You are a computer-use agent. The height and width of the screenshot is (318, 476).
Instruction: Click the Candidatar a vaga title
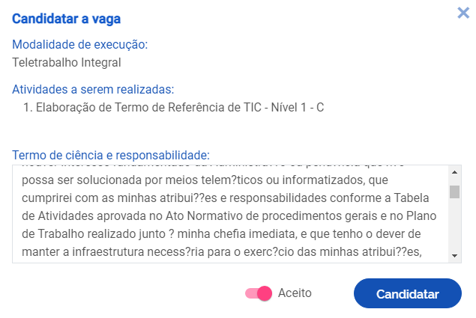(x=67, y=18)
